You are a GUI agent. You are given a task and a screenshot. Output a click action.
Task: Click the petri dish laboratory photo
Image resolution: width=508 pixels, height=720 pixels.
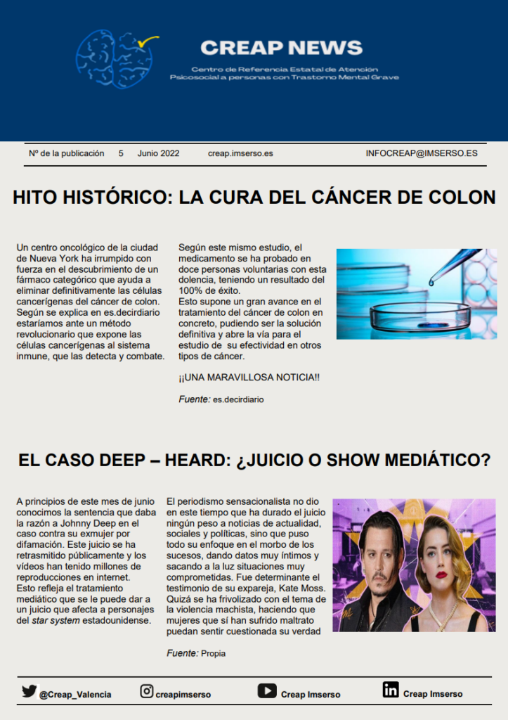pos(416,294)
